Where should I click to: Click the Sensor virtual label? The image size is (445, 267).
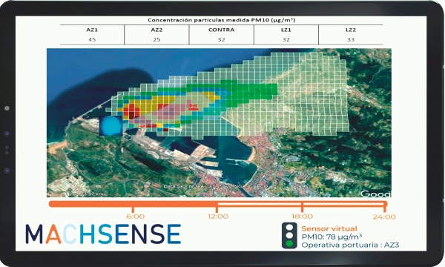tap(329, 228)
